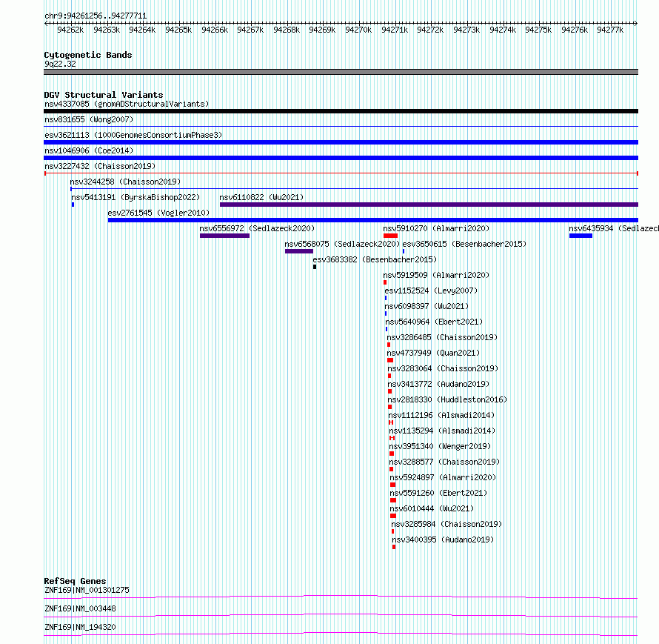Click the nsv3283064 (Chaisson2019) label
The width and height of the screenshot is (659, 644).
tap(443, 368)
